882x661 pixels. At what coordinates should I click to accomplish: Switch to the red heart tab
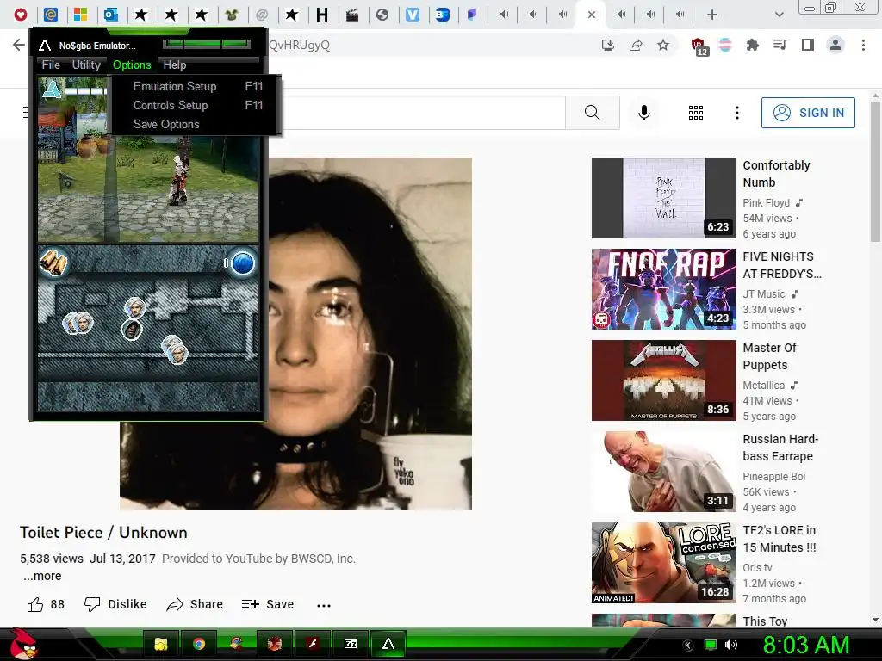(x=21, y=15)
